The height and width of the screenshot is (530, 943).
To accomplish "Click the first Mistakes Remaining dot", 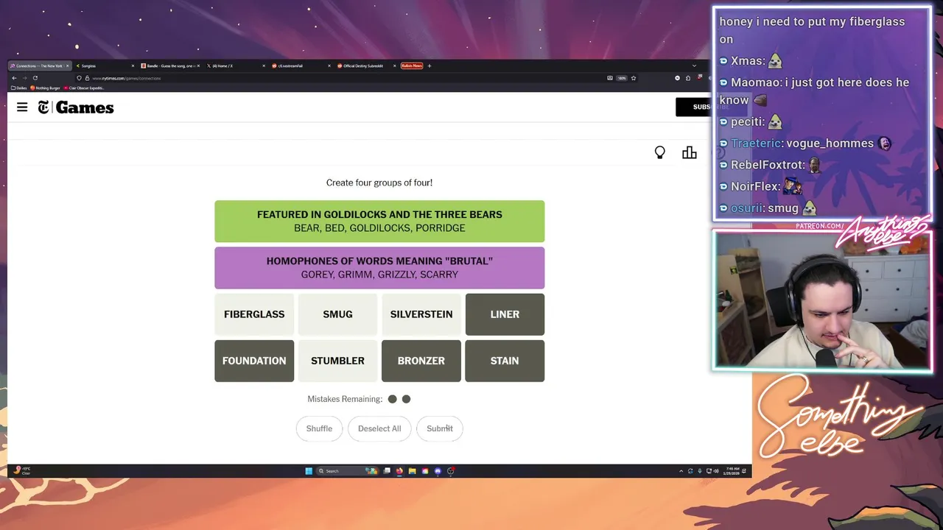I will coord(392,399).
